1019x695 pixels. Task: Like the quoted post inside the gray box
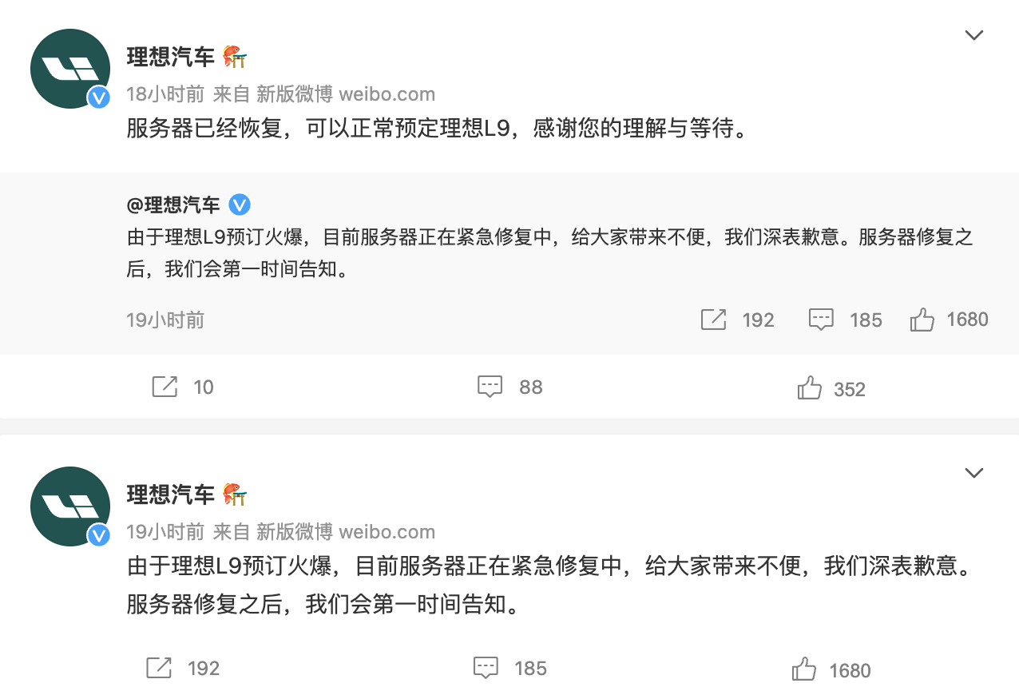tap(922, 320)
